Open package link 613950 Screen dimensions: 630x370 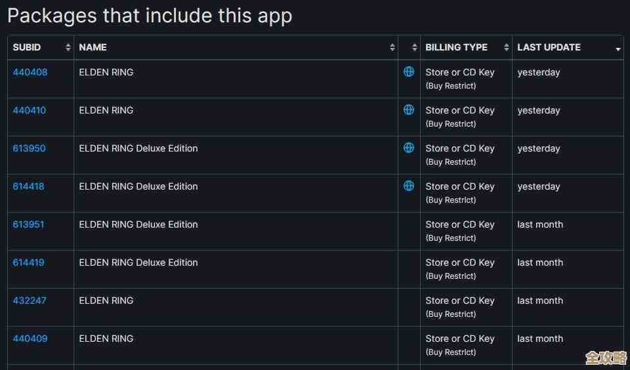30,148
